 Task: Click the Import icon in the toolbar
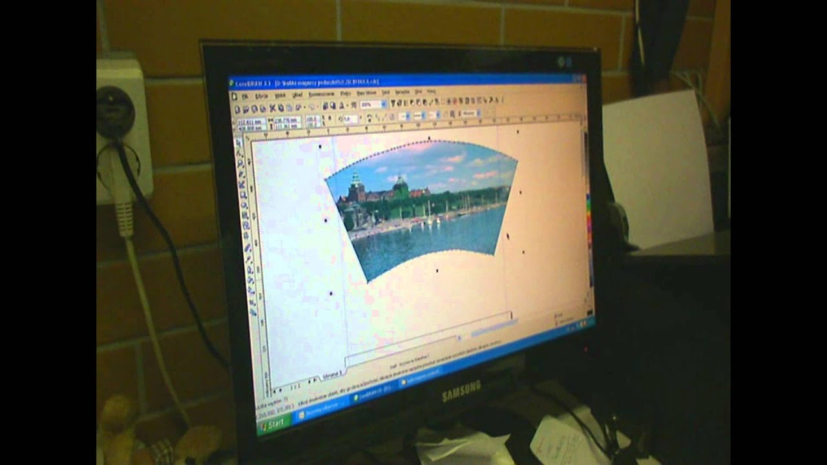(327, 106)
